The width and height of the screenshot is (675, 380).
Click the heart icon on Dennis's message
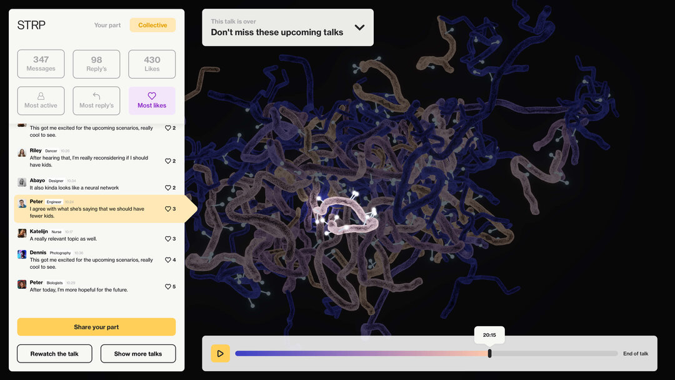[x=168, y=260]
